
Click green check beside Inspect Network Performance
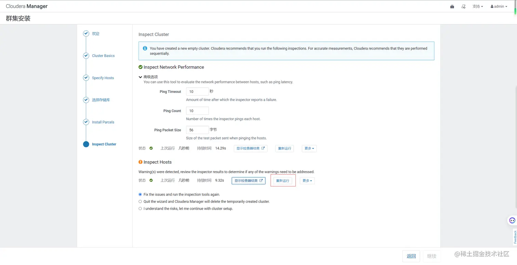141,67
